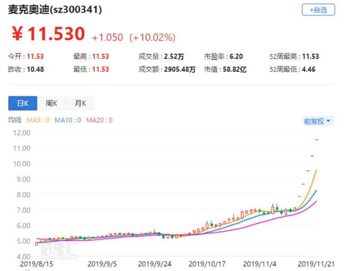Click the 5.00 y-axis label
This screenshot has height=271, width=351.
click(x=24, y=241)
